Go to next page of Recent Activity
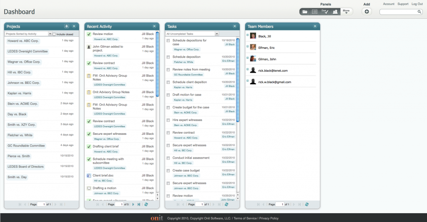 (x=133, y=204)
